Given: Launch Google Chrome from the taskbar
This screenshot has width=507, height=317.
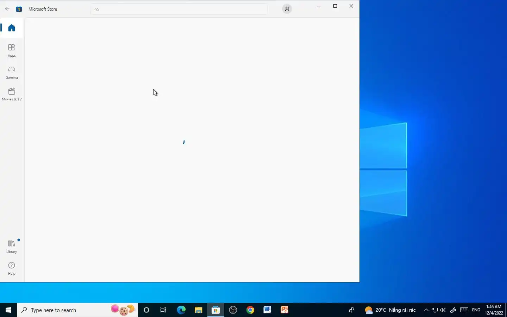Looking at the screenshot, I should (x=250, y=310).
